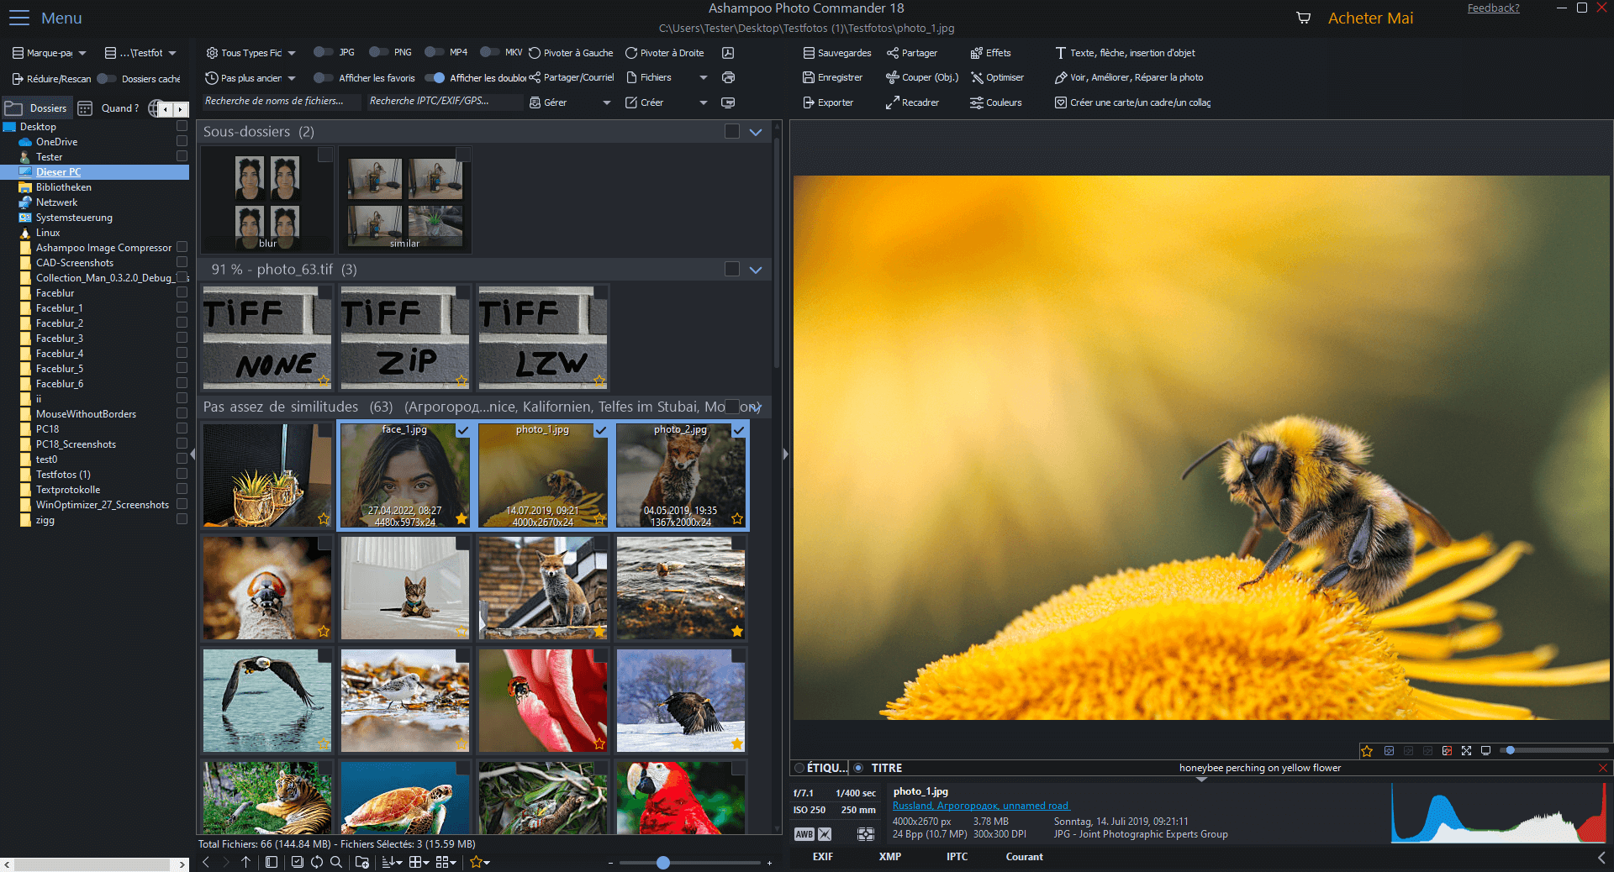
Task: Click the file name search field
Action: [282, 102]
